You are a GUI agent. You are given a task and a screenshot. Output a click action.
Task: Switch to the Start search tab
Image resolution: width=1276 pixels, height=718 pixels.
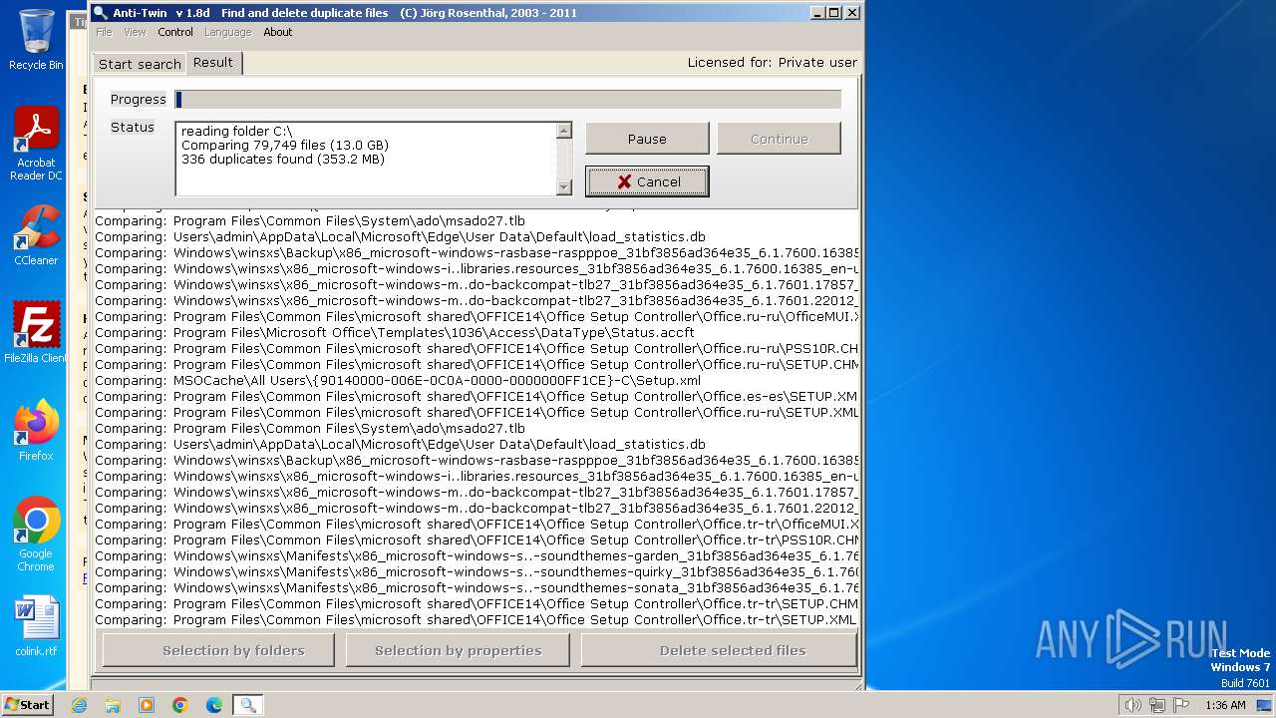[x=140, y=64]
